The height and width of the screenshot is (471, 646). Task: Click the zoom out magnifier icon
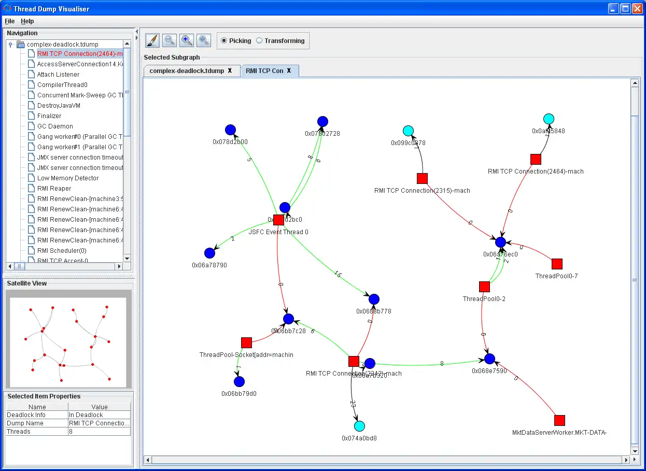(x=170, y=40)
